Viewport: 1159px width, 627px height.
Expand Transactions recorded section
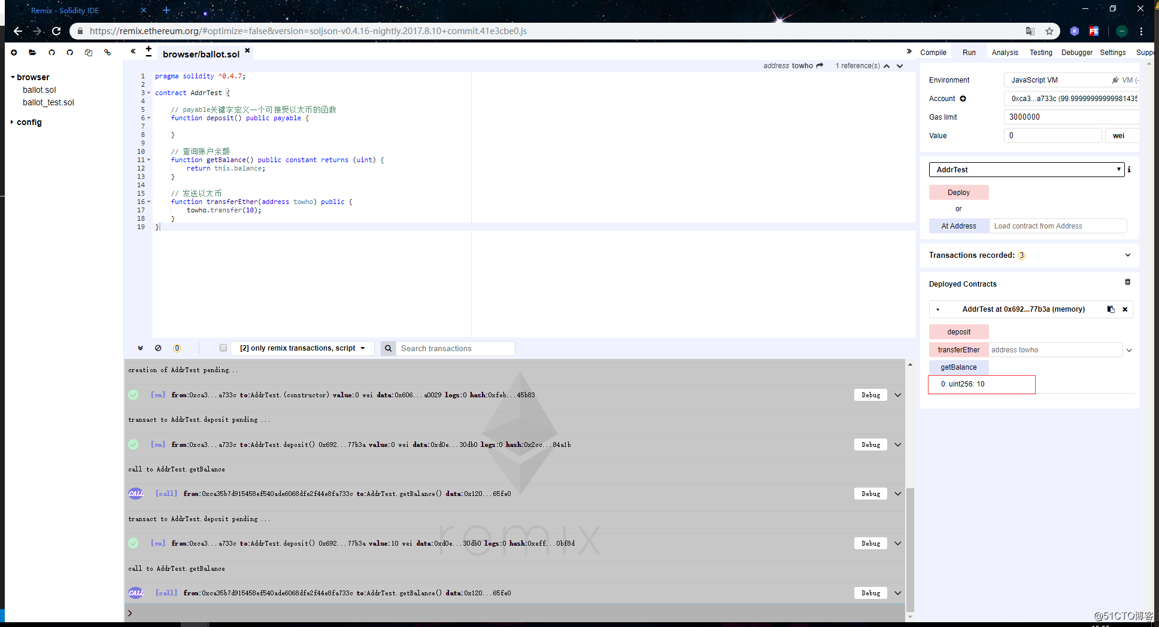pos(1128,255)
